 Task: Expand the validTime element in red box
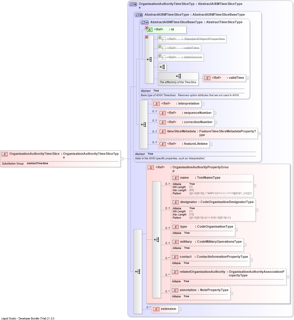tap(247, 78)
